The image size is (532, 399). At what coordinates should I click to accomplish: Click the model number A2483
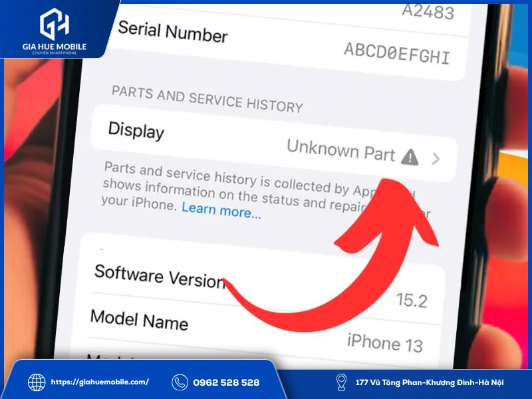click(428, 11)
